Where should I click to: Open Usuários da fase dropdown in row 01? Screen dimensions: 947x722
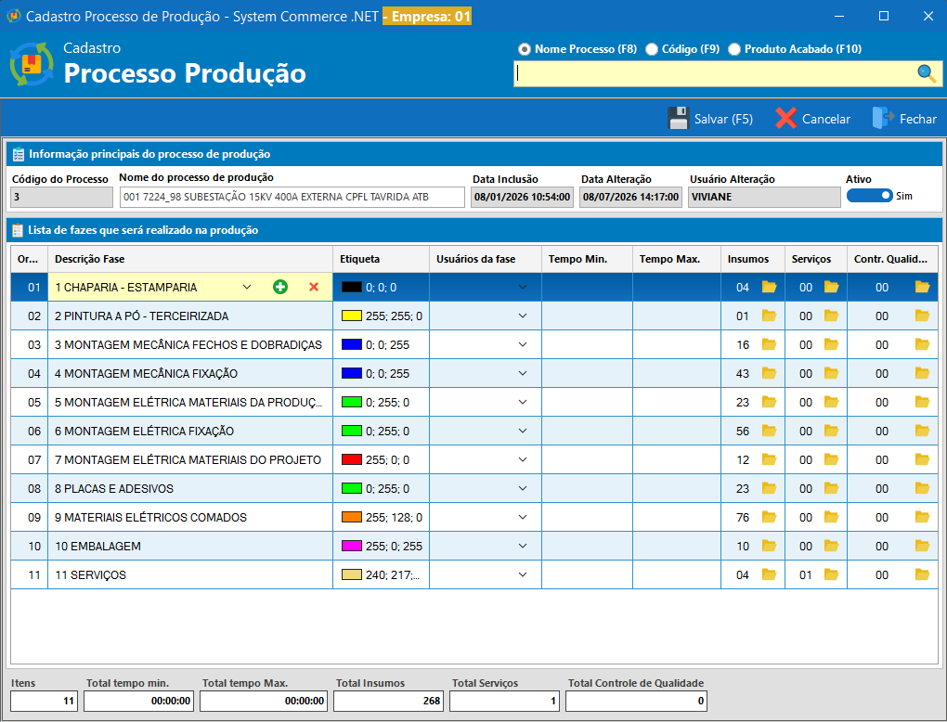coord(523,288)
